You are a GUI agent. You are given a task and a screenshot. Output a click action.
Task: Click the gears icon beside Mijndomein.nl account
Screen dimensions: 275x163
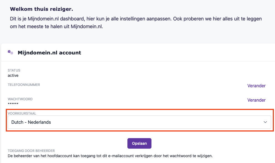coord(11,52)
